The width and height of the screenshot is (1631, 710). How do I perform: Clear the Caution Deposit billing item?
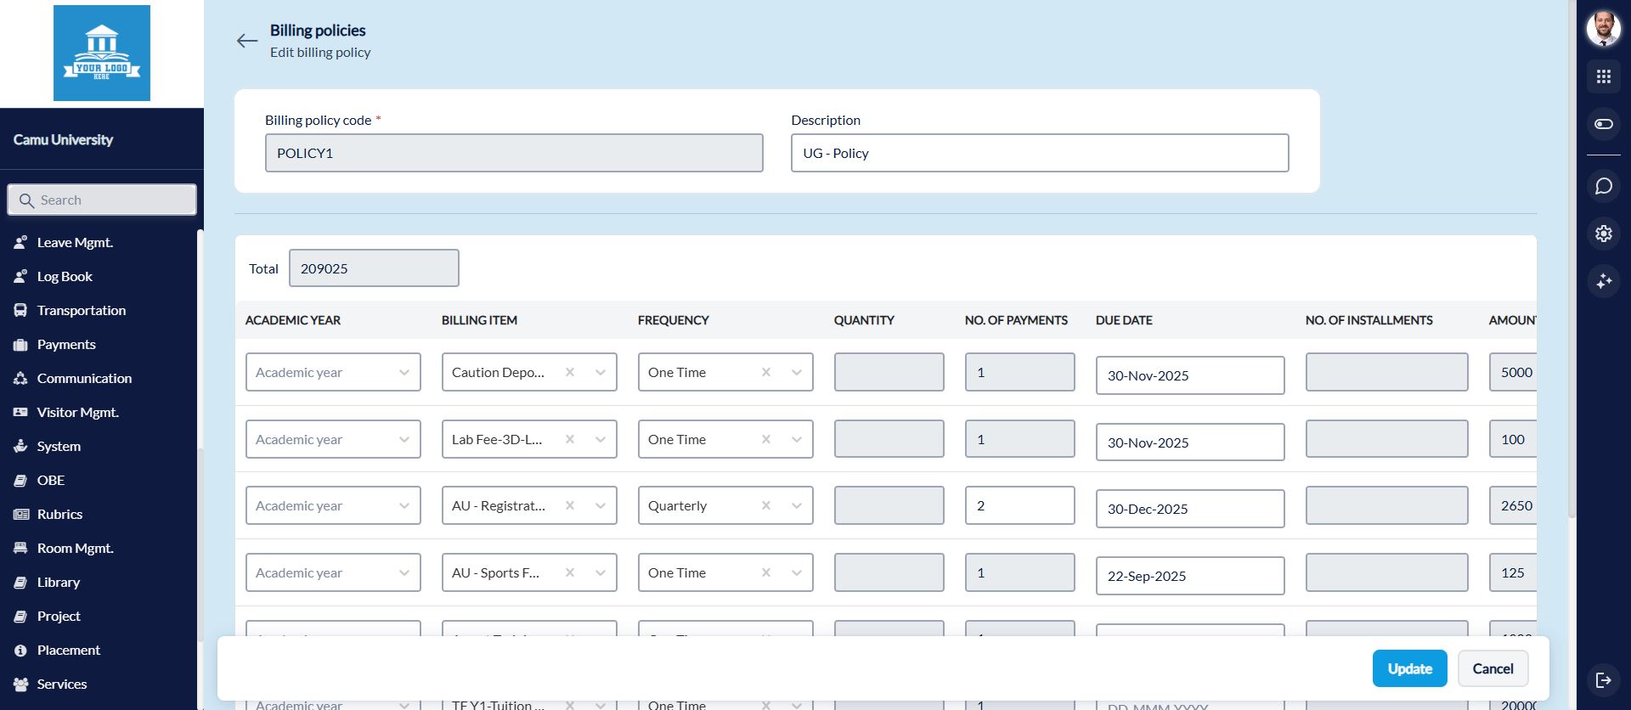point(570,372)
